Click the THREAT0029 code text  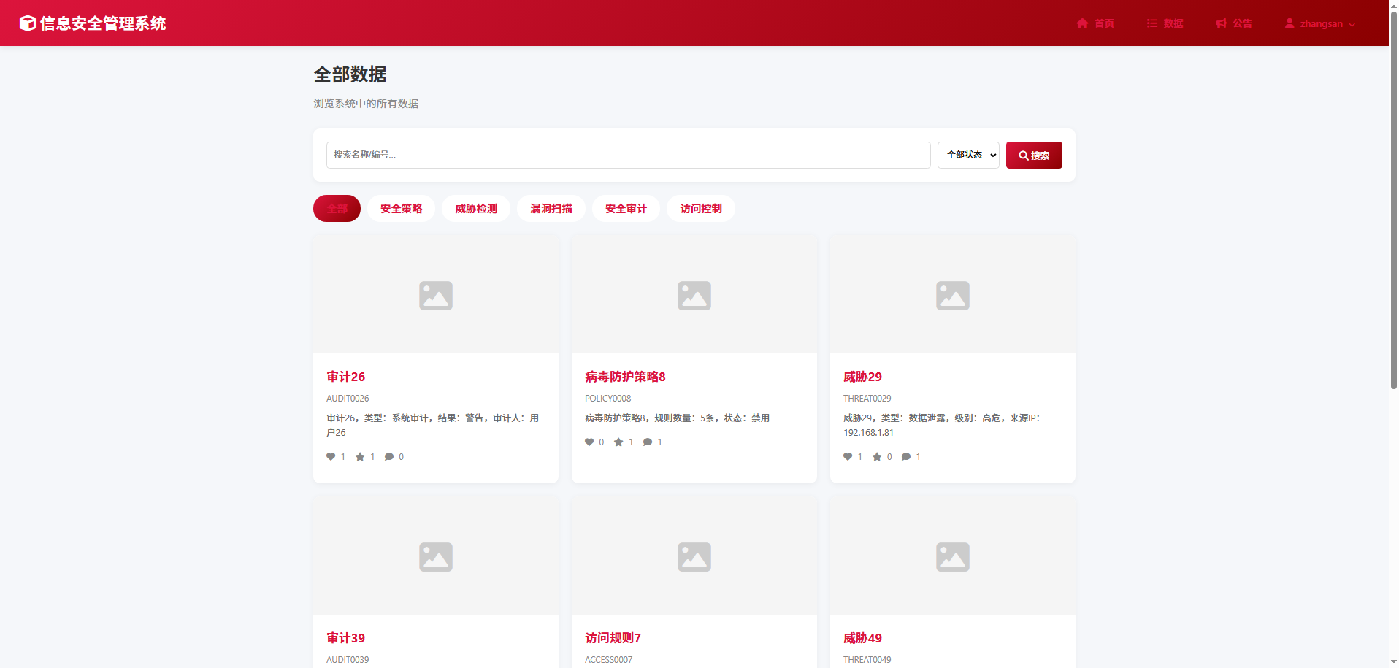(x=867, y=399)
